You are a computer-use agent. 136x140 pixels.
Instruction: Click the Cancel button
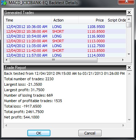(90, 133)
